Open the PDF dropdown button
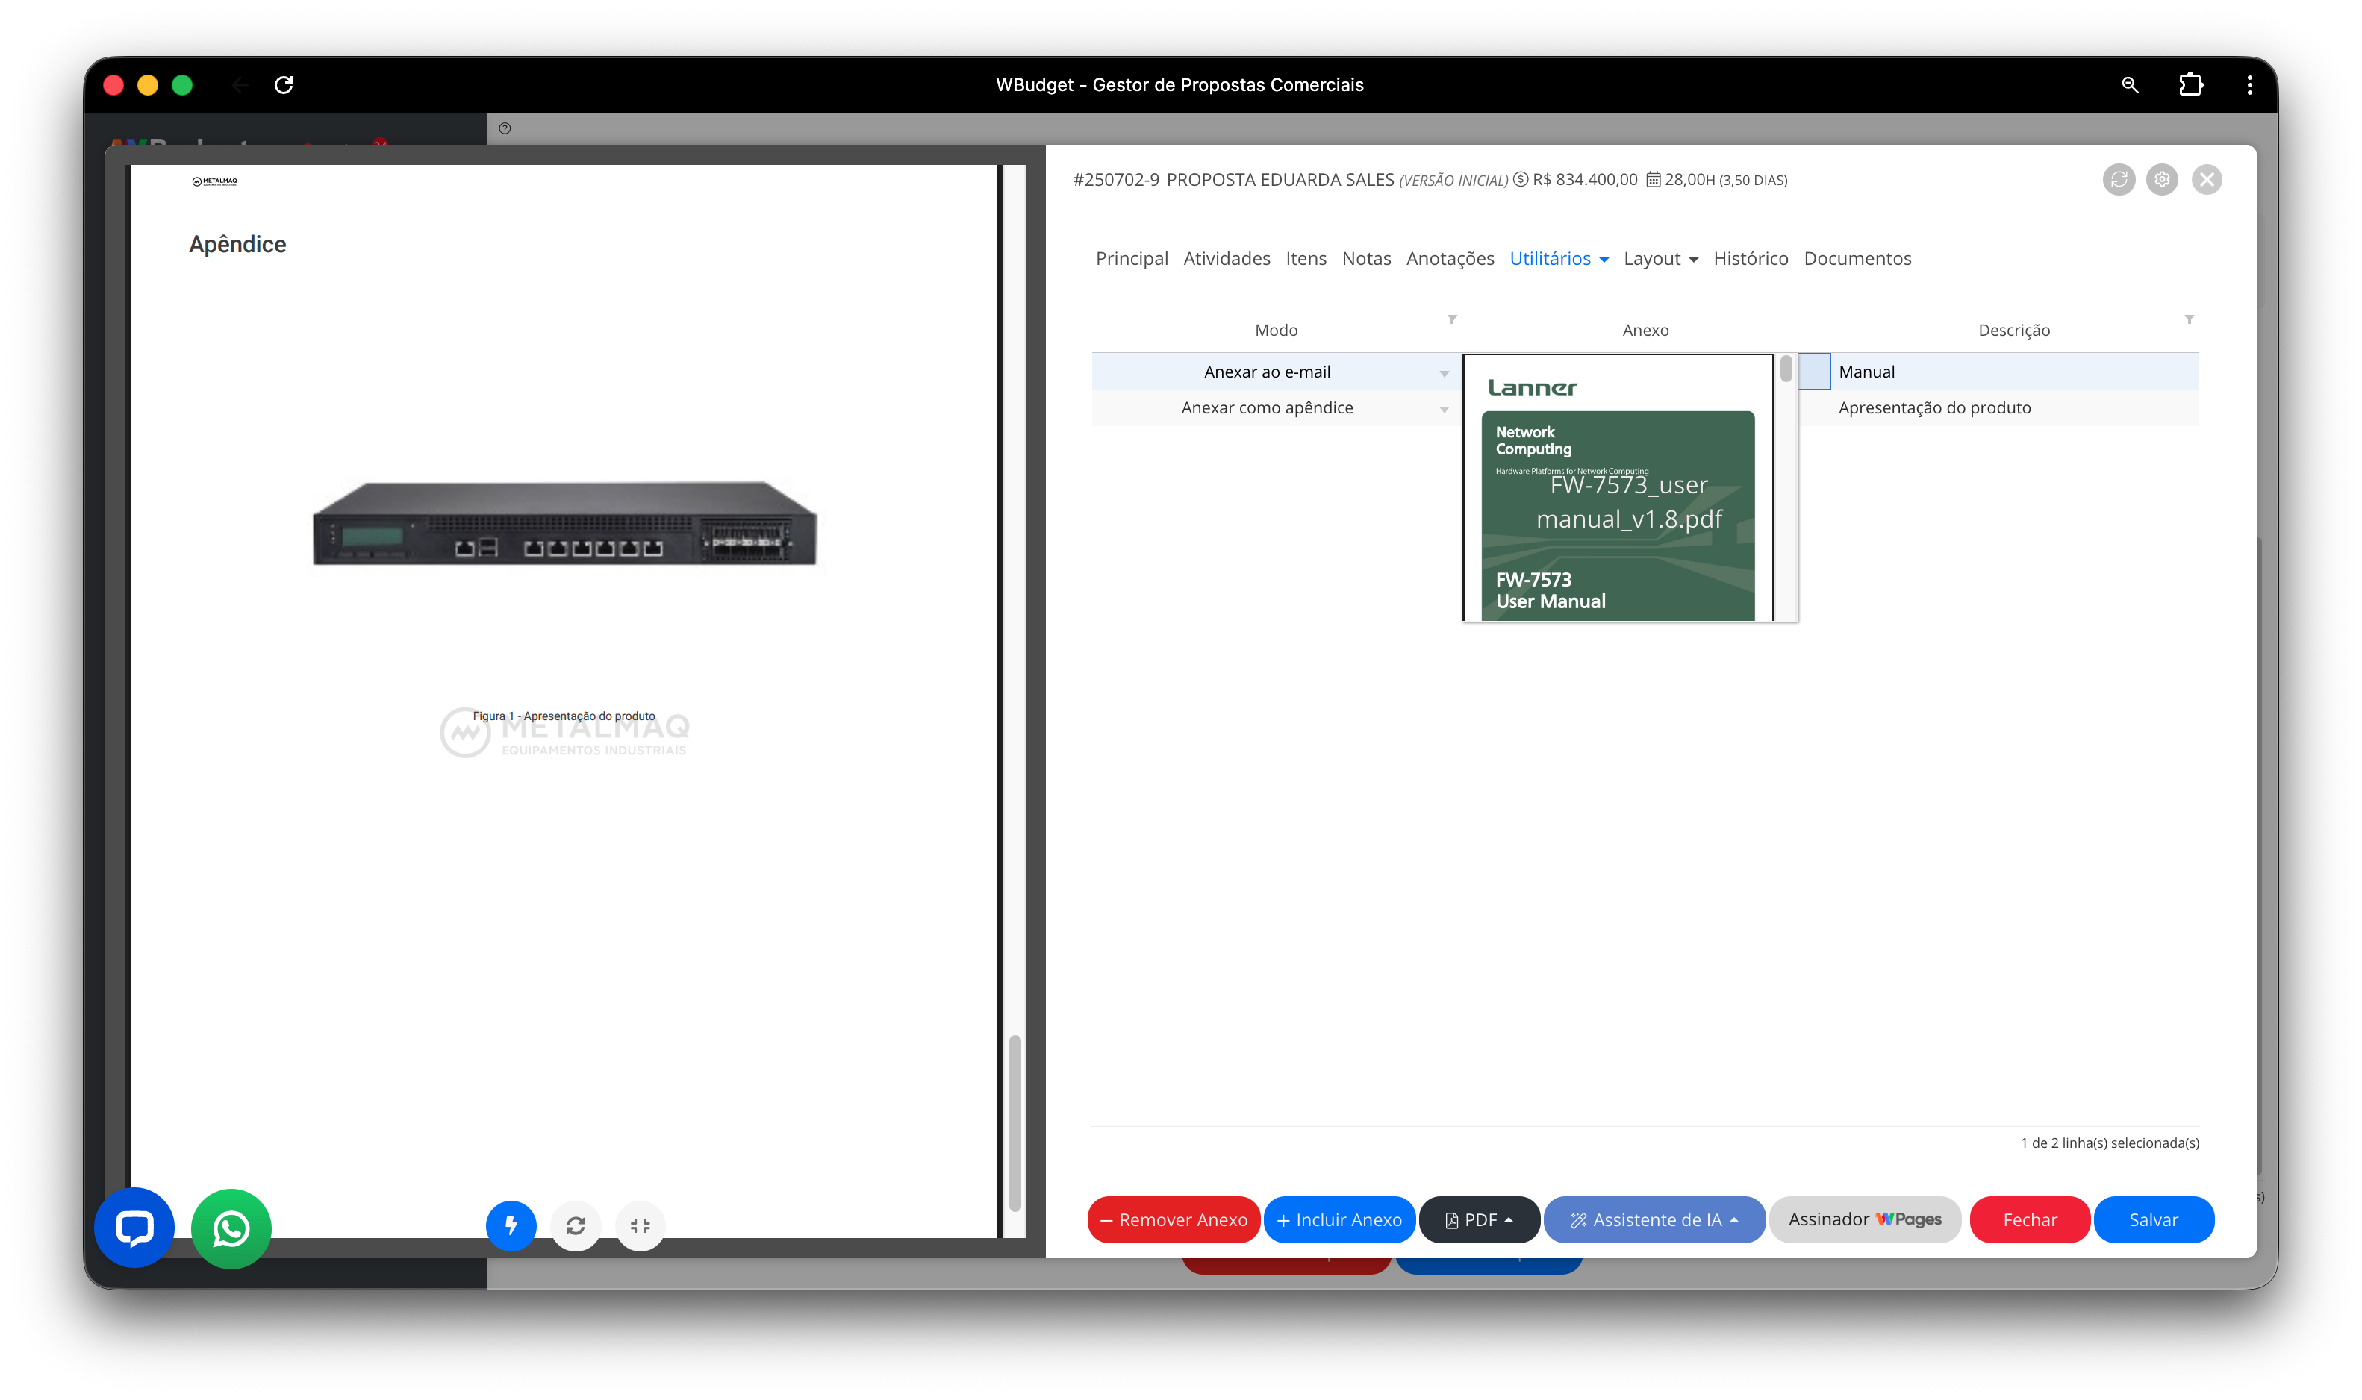This screenshot has width=2362, height=1400. pos(1479,1220)
